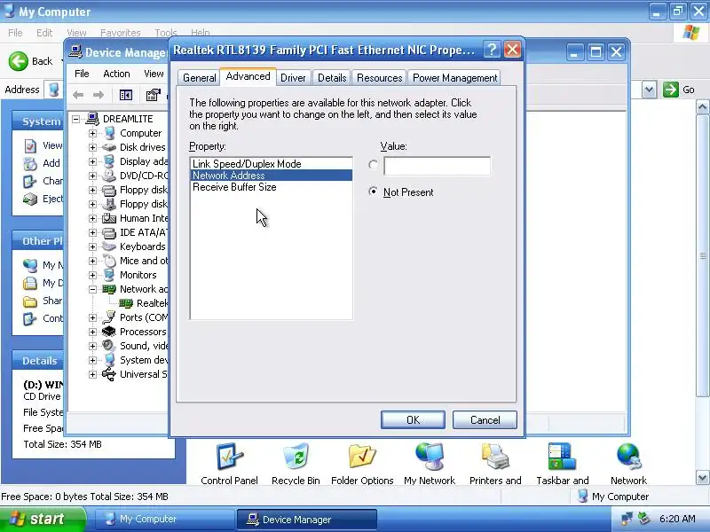Select the Value radio button
Viewport: 710px width, 532px height.
click(x=373, y=165)
